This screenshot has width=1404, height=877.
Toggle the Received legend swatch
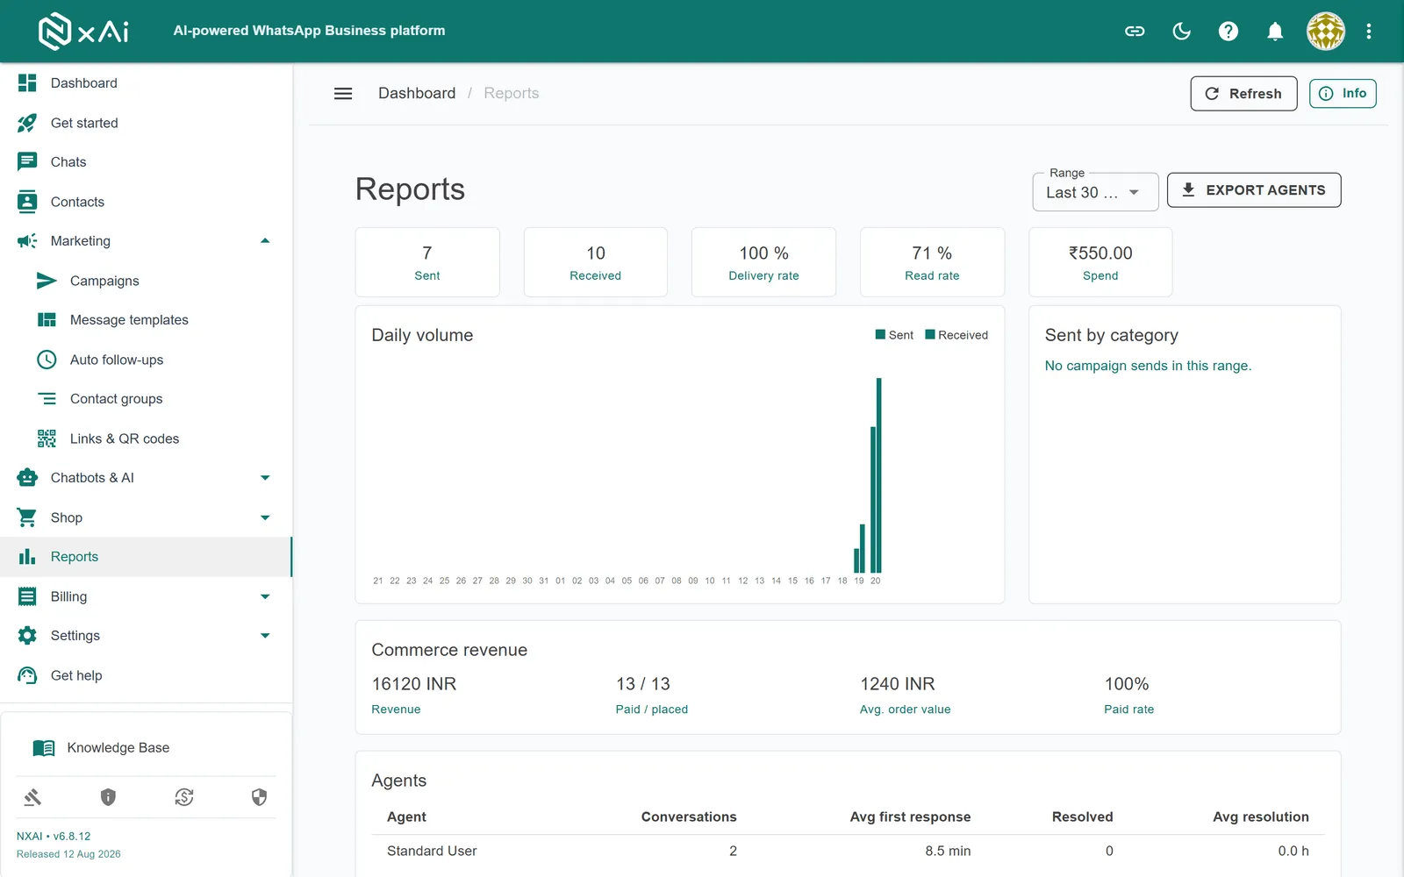930,334
